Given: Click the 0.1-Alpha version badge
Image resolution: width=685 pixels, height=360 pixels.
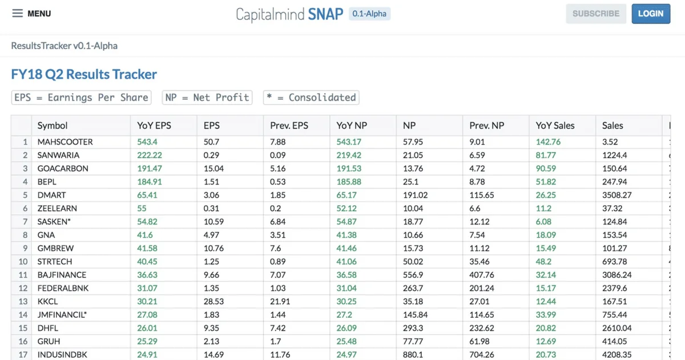Looking at the screenshot, I should [369, 14].
